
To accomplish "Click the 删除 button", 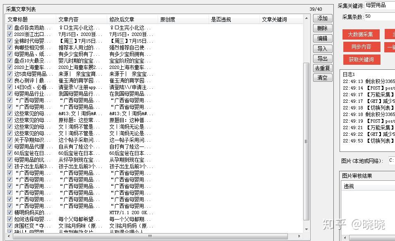I will (323, 28).
